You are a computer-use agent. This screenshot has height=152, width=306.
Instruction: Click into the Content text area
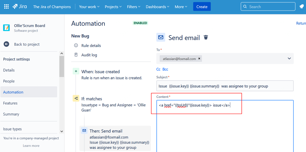coord(225,126)
